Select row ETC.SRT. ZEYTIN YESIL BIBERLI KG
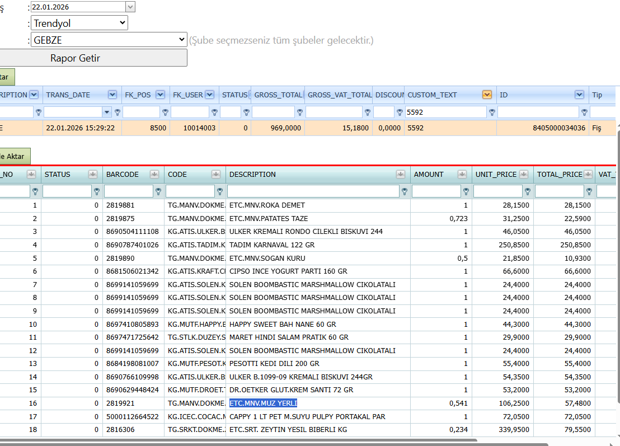Viewport: 620px width, 446px height. click(x=308, y=429)
